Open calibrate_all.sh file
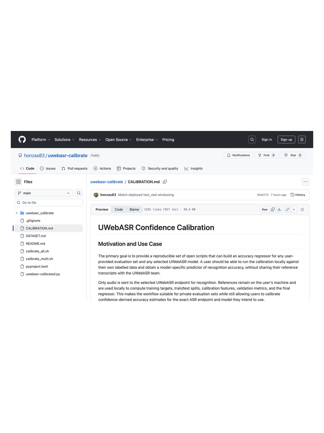This screenshot has width=324, height=433. pos(37,251)
